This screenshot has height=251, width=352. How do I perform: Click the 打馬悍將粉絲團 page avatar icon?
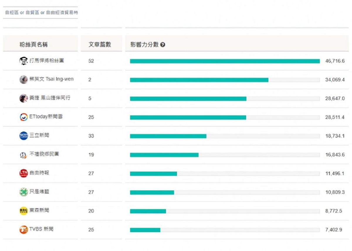pyautogui.click(x=23, y=61)
